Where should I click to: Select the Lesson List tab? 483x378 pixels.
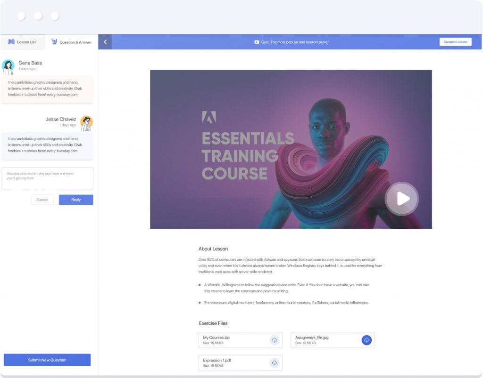tap(23, 42)
